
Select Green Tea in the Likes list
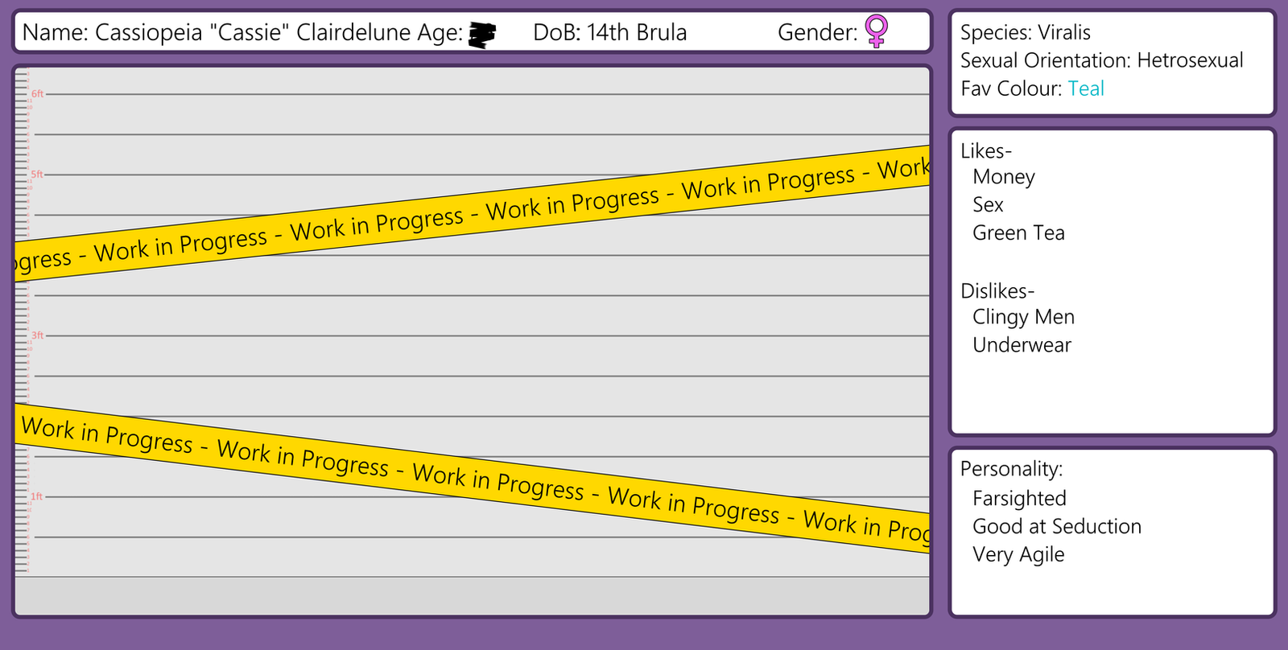[x=1018, y=233]
